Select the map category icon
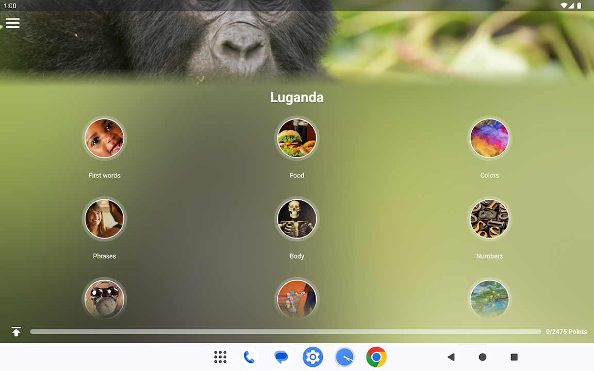Viewport: 594px width, 371px height. tap(489, 299)
